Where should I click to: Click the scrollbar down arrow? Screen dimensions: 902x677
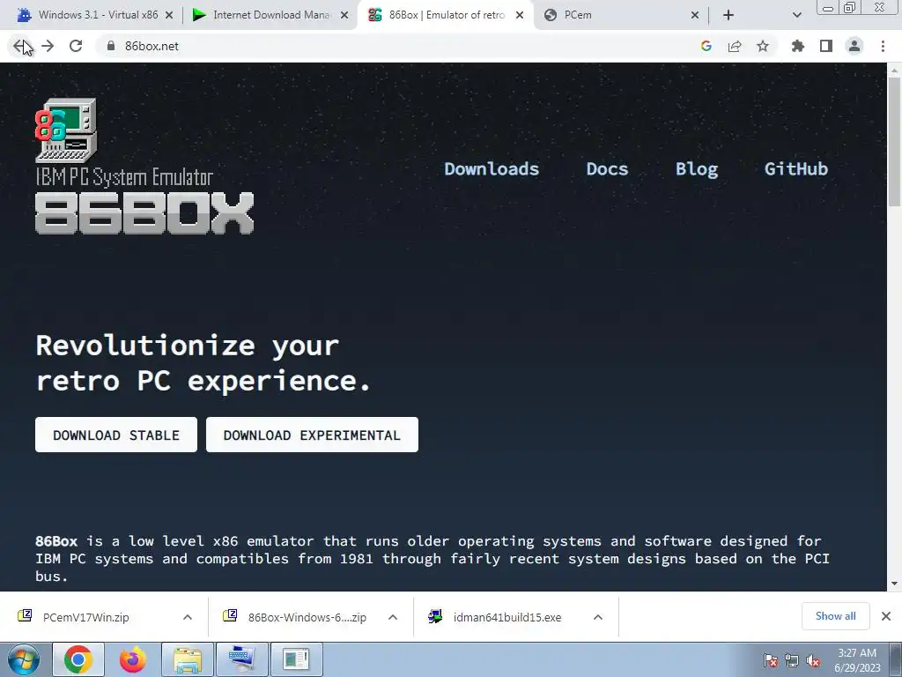894,584
